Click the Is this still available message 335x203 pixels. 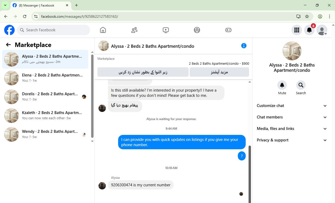166,93
